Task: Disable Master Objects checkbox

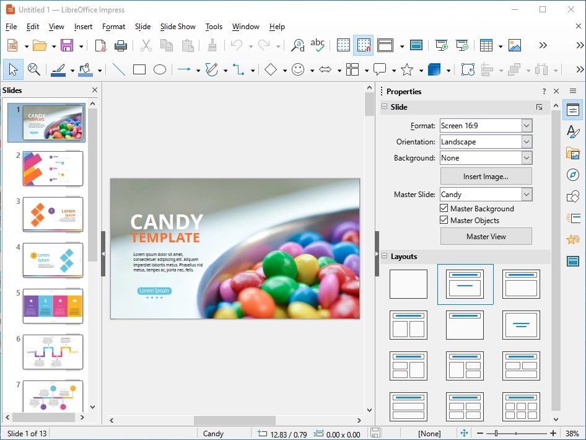Action: (443, 220)
